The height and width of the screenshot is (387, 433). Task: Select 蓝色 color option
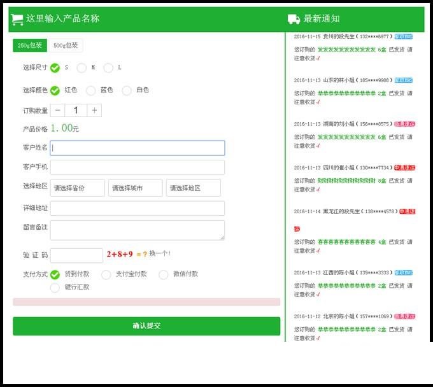pyautogui.click(x=91, y=90)
